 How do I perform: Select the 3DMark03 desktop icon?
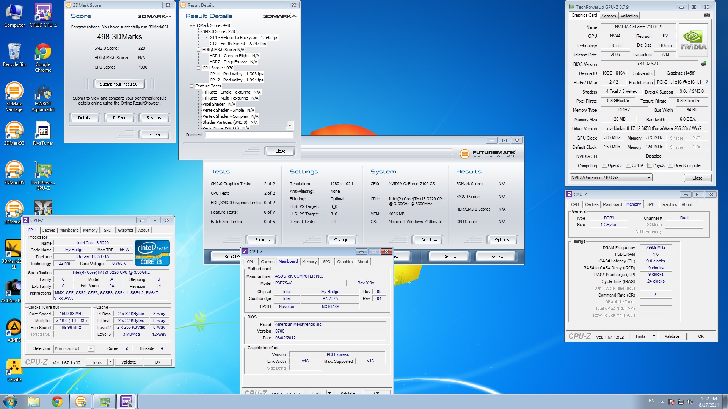14,134
